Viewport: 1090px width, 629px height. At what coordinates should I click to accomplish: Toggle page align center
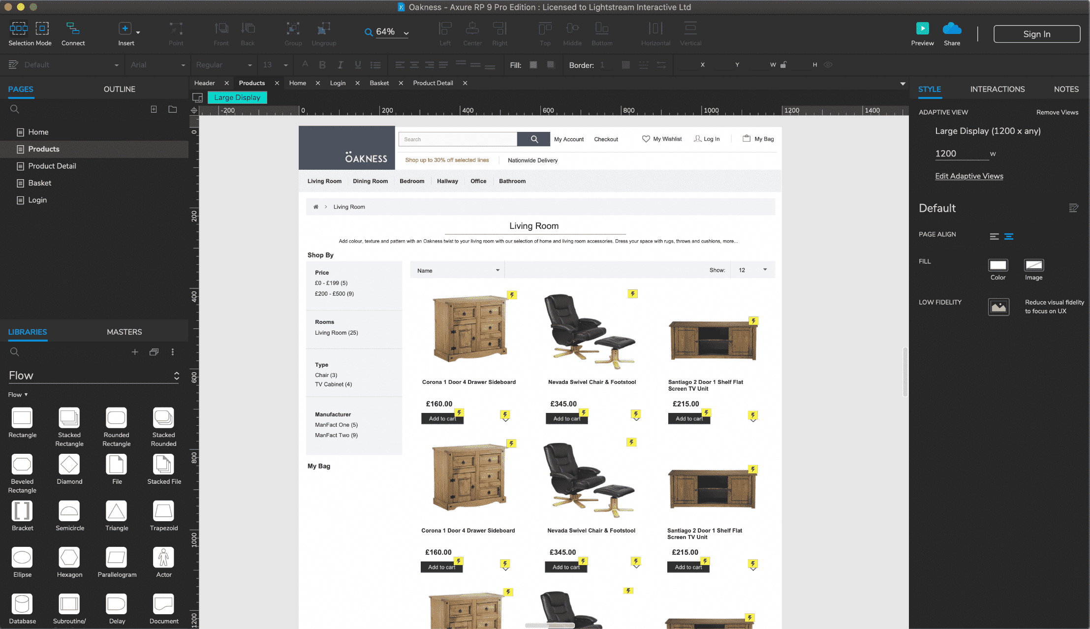tap(1008, 236)
